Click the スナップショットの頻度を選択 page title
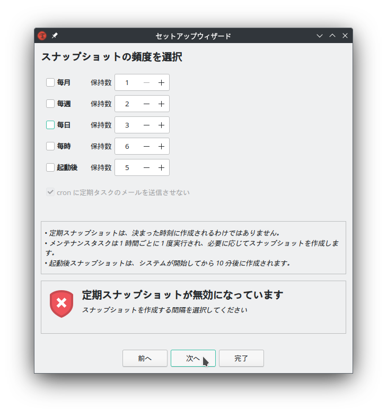This screenshot has height=414, width=387. tap(112, 57)
